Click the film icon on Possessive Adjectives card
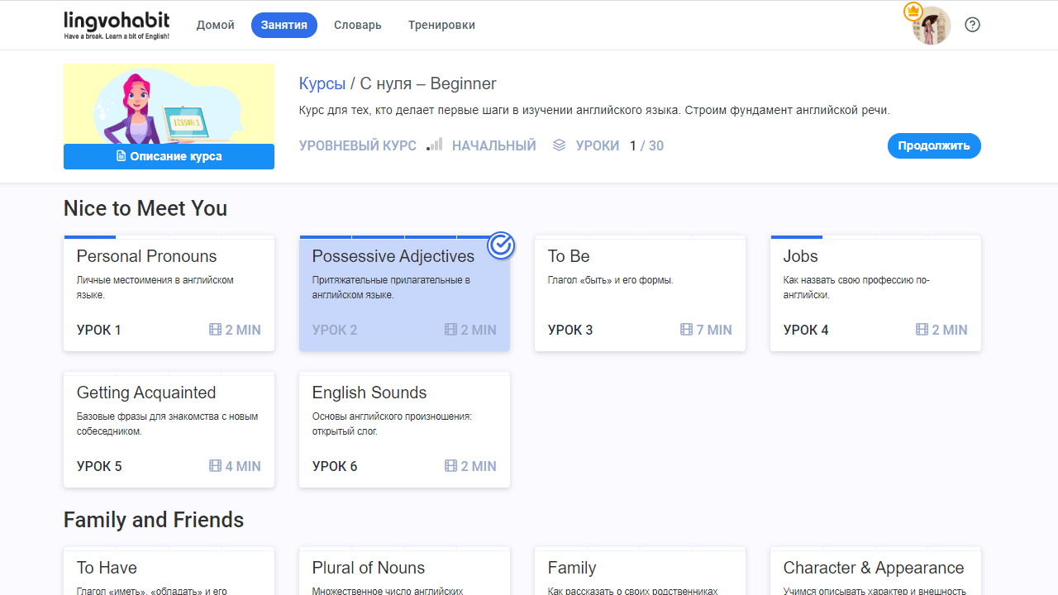The image size is (1058, 595). pyautogui.click(x=451, y=330)
